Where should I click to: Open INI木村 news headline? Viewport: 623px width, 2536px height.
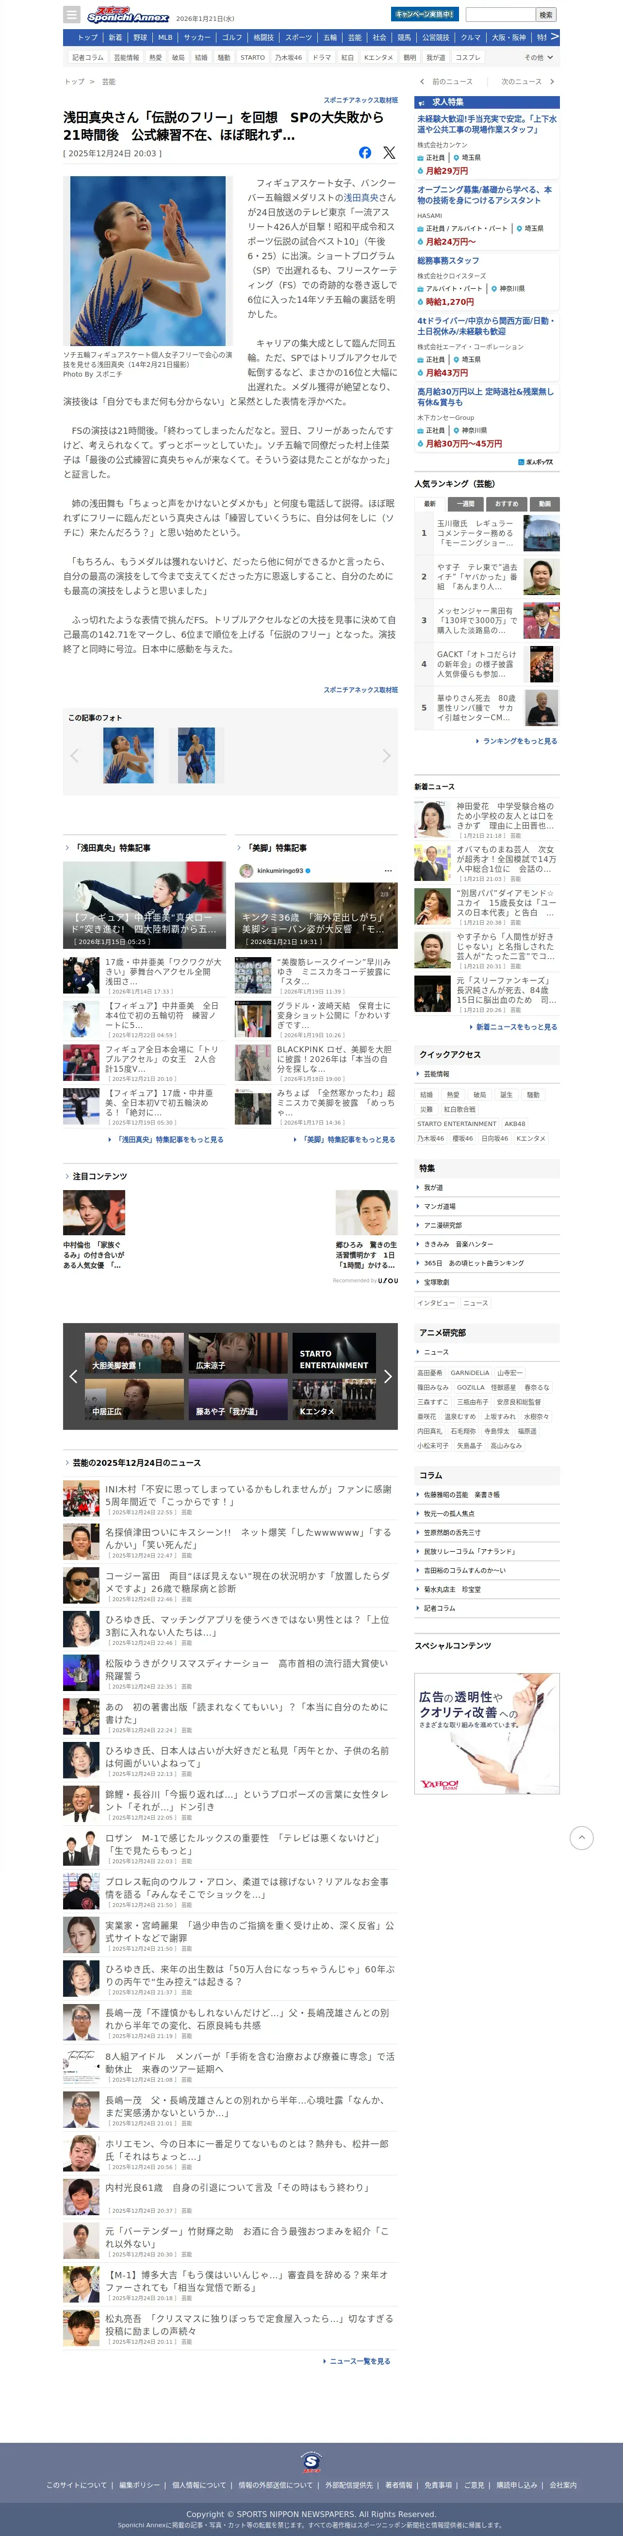[248, 1494]
